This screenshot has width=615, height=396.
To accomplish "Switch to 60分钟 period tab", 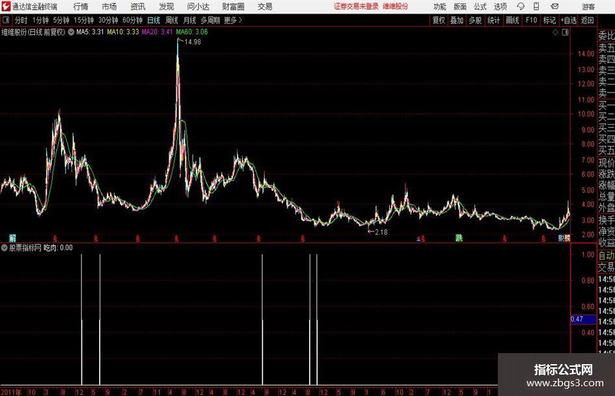I will click(132, 20).
